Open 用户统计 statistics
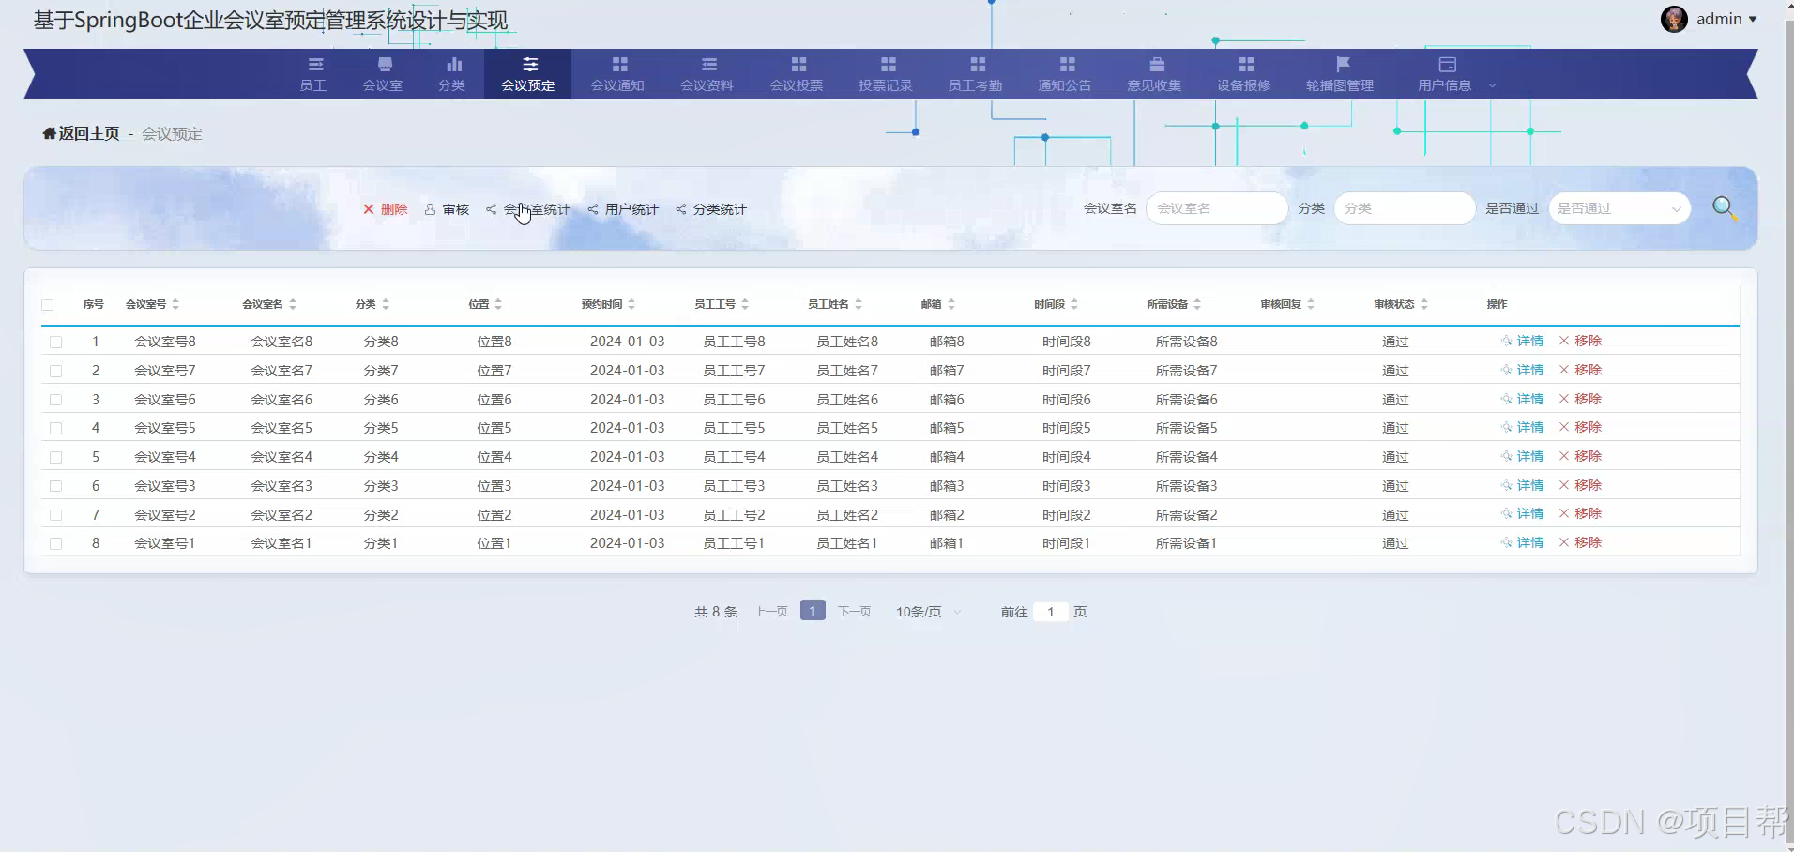 click(623, 209)
